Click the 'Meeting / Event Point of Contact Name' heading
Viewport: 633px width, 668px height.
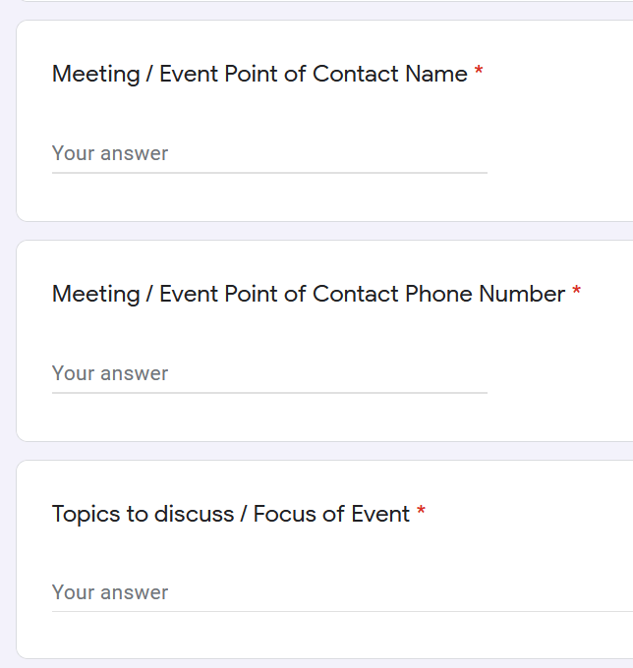pos(259,74)
